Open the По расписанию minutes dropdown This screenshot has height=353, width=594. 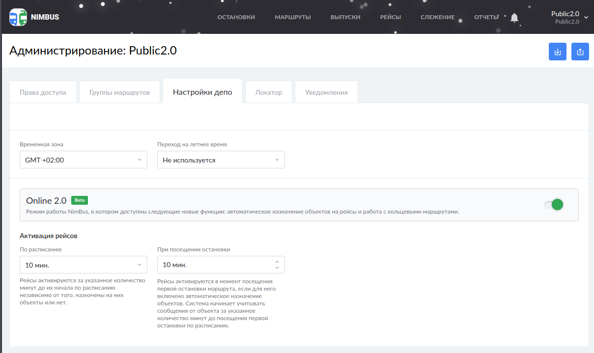point(84,265)
